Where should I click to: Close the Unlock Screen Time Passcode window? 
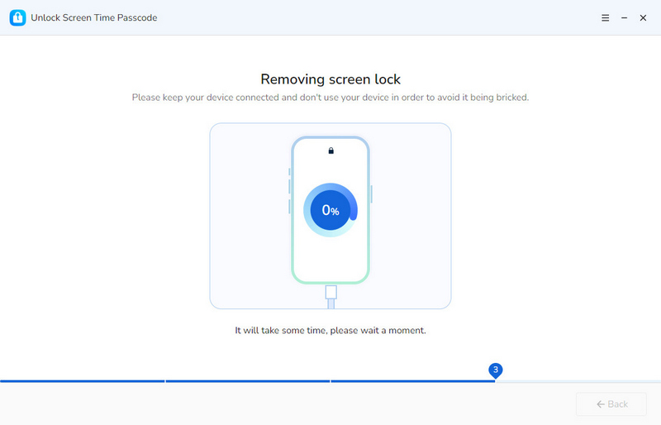(x=643, y=17)
